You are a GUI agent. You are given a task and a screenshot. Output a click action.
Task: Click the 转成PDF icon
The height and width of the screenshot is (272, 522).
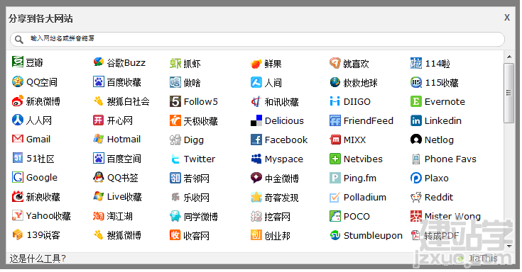click(415, 235)
